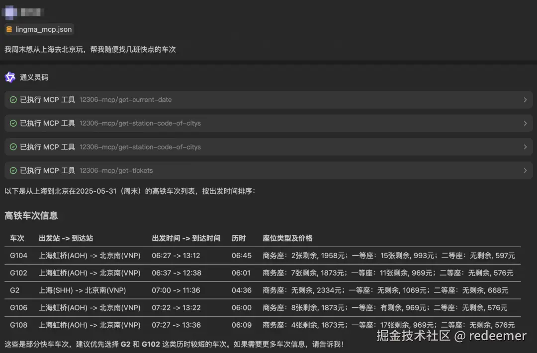Expand the get-current-date tool result
The width and height of the screenshot is (537, 353).
(525, 100)
